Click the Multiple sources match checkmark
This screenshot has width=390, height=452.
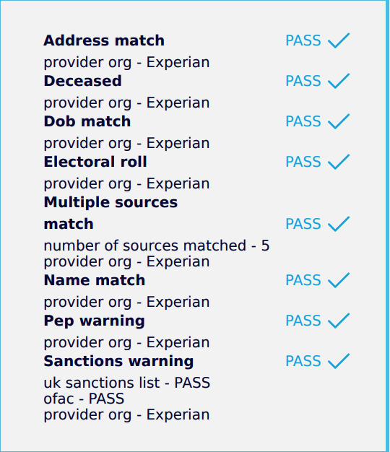tap(339, 224)
